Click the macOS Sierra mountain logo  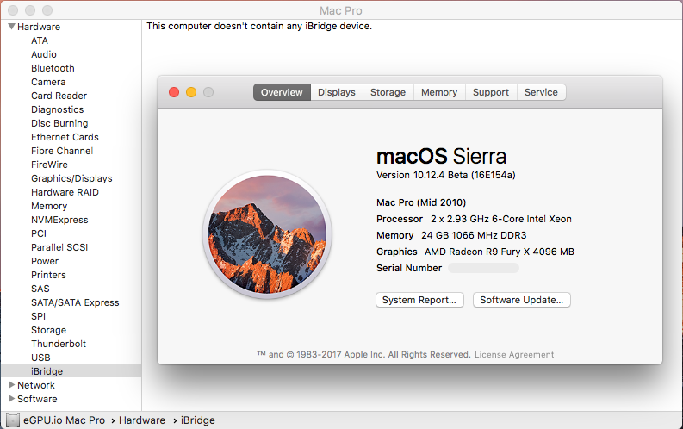coord(267,234)
